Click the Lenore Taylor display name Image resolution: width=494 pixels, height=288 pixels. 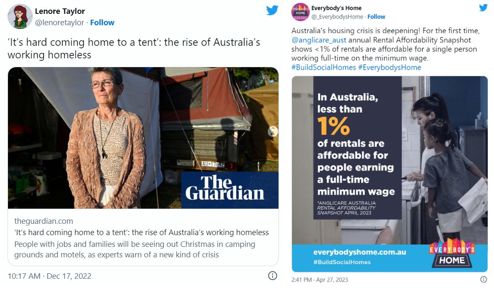tap(60, 11)
